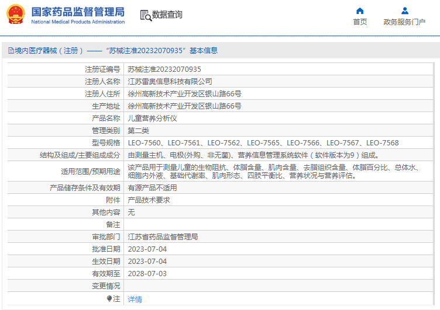Click the lightbulb icon next to 注
The width and height of the screenshot is (440, 310).
pos(109,299)
